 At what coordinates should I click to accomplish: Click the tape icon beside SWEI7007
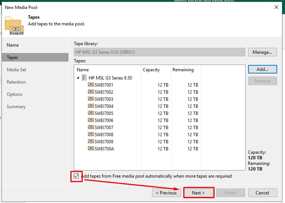coord(91,127)
